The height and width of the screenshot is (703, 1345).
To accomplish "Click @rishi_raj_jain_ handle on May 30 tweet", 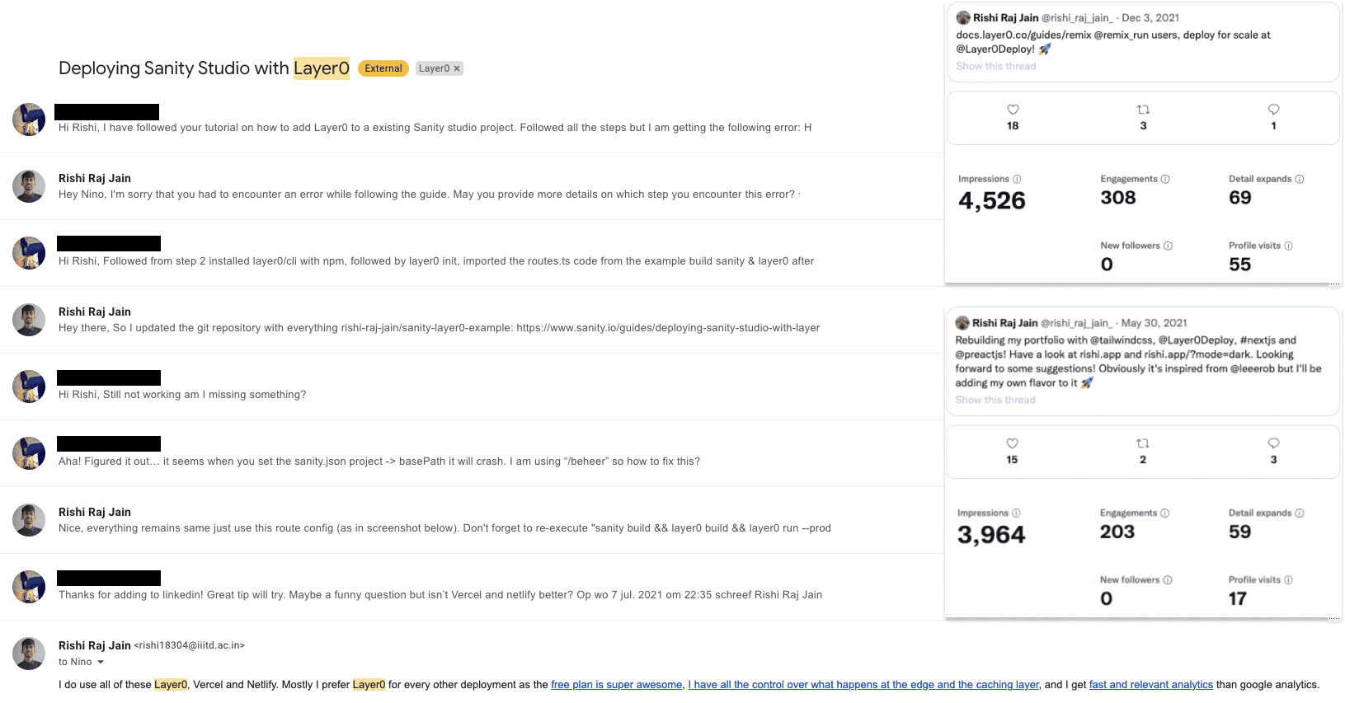I will point(1076,323).
